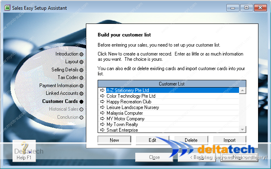Screen dimensions: 271x169
Task: Click the arrow icon next to Leisure Landscape Nursery
Action: [x=102, y=107]
